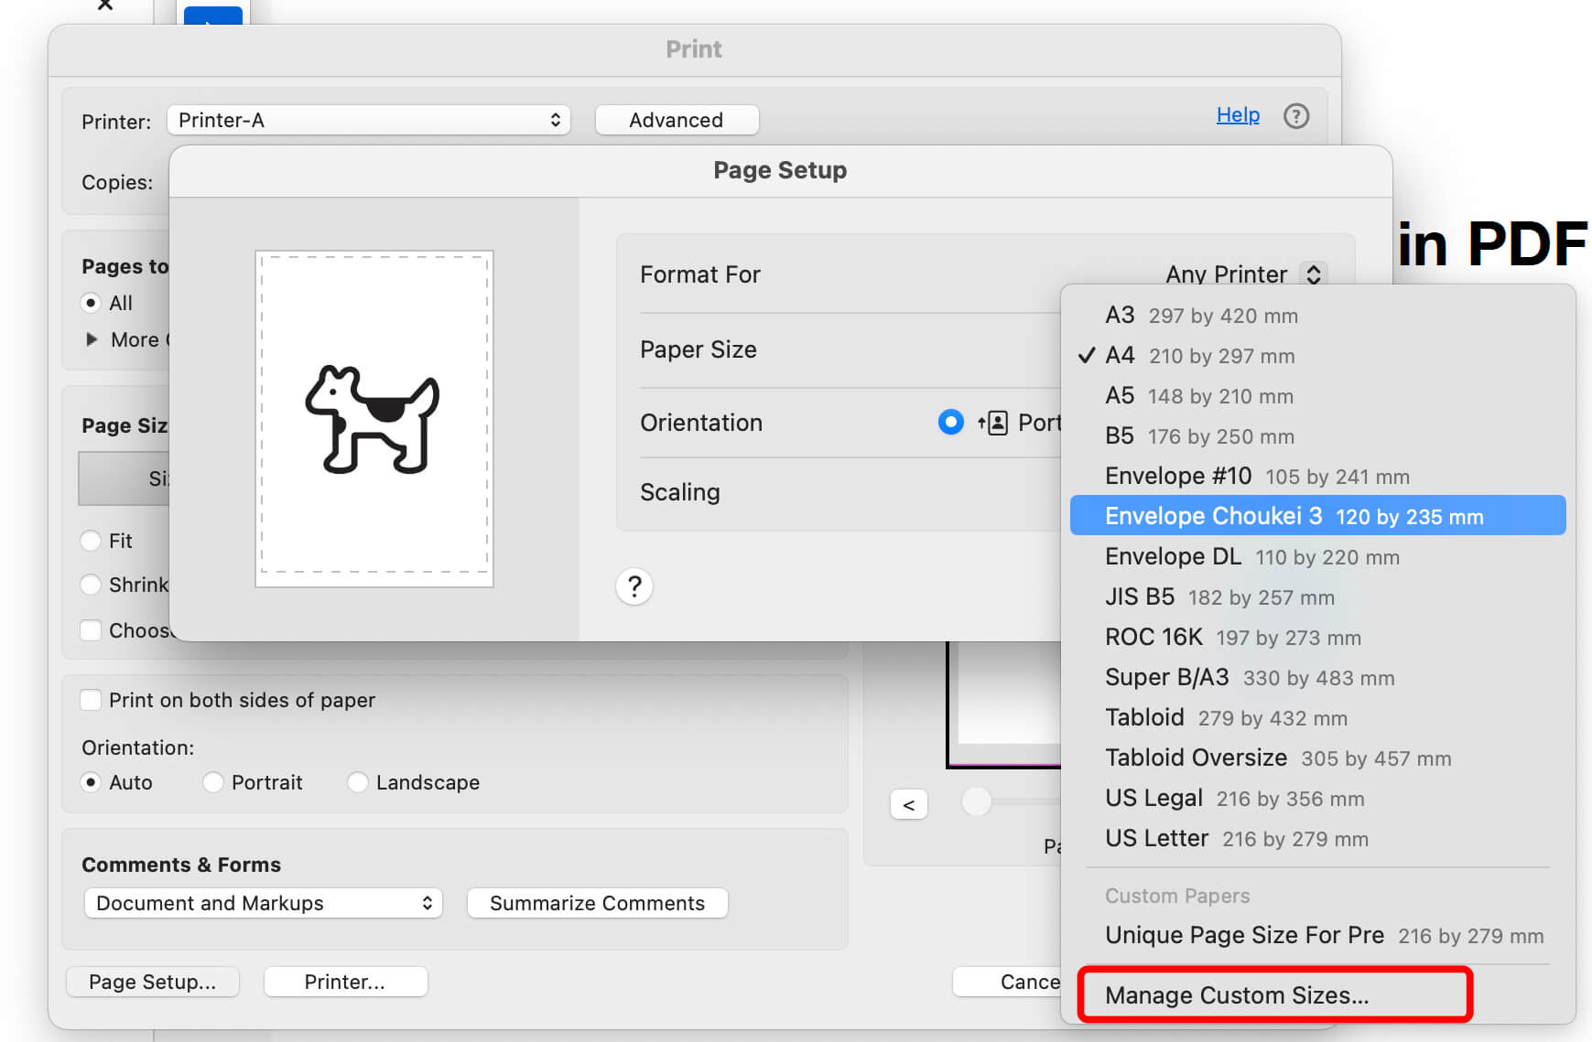The width and height of the screenshot is (1592, 1042).
Task: Select Landscape orientation radio button
Action: pyautogui.click(x=358, y=782)
